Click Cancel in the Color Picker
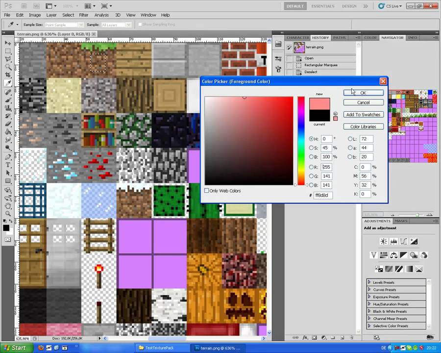 coord(364,102)
